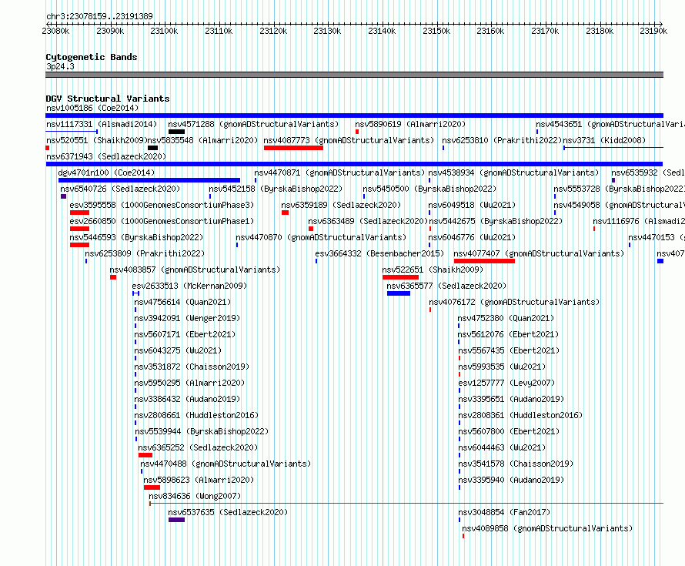This screenshot has height=566, width=685.
Task: Click nsv3531872 (Chaisson2019) label
Action: (x=192, y=367)
